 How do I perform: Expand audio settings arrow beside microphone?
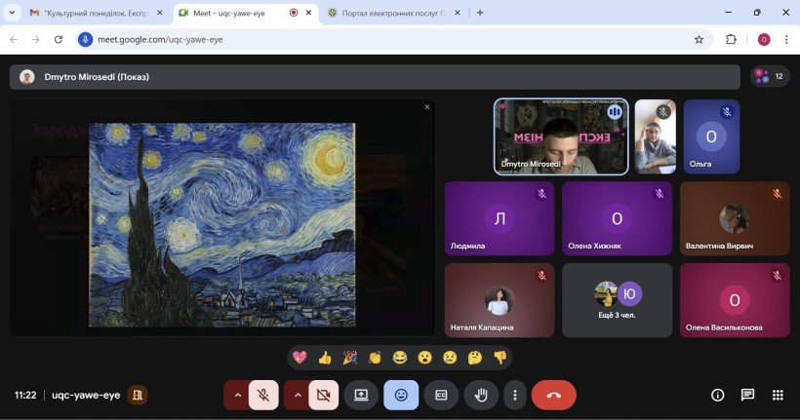(x=237, y=395)
